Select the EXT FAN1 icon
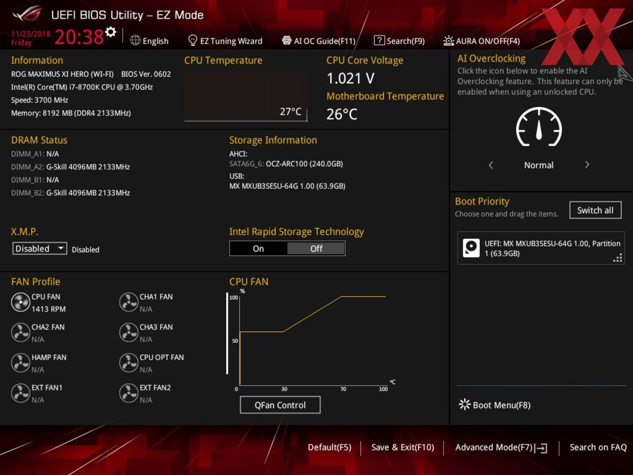Screen dimensions: 633x475 tap(20, 393)
